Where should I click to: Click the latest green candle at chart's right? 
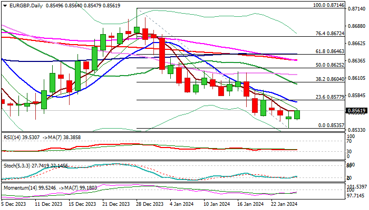coord(297,114)
